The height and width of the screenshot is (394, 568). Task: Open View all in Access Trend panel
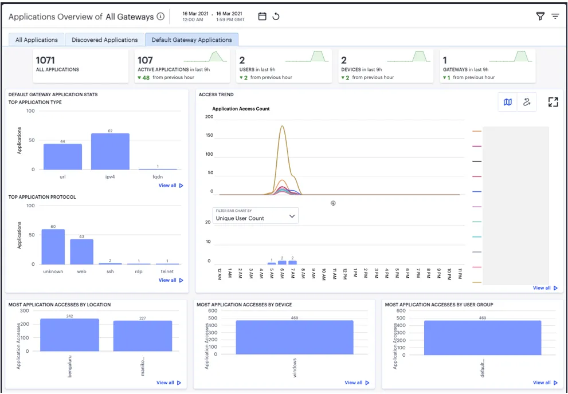[x=545, y=288]
